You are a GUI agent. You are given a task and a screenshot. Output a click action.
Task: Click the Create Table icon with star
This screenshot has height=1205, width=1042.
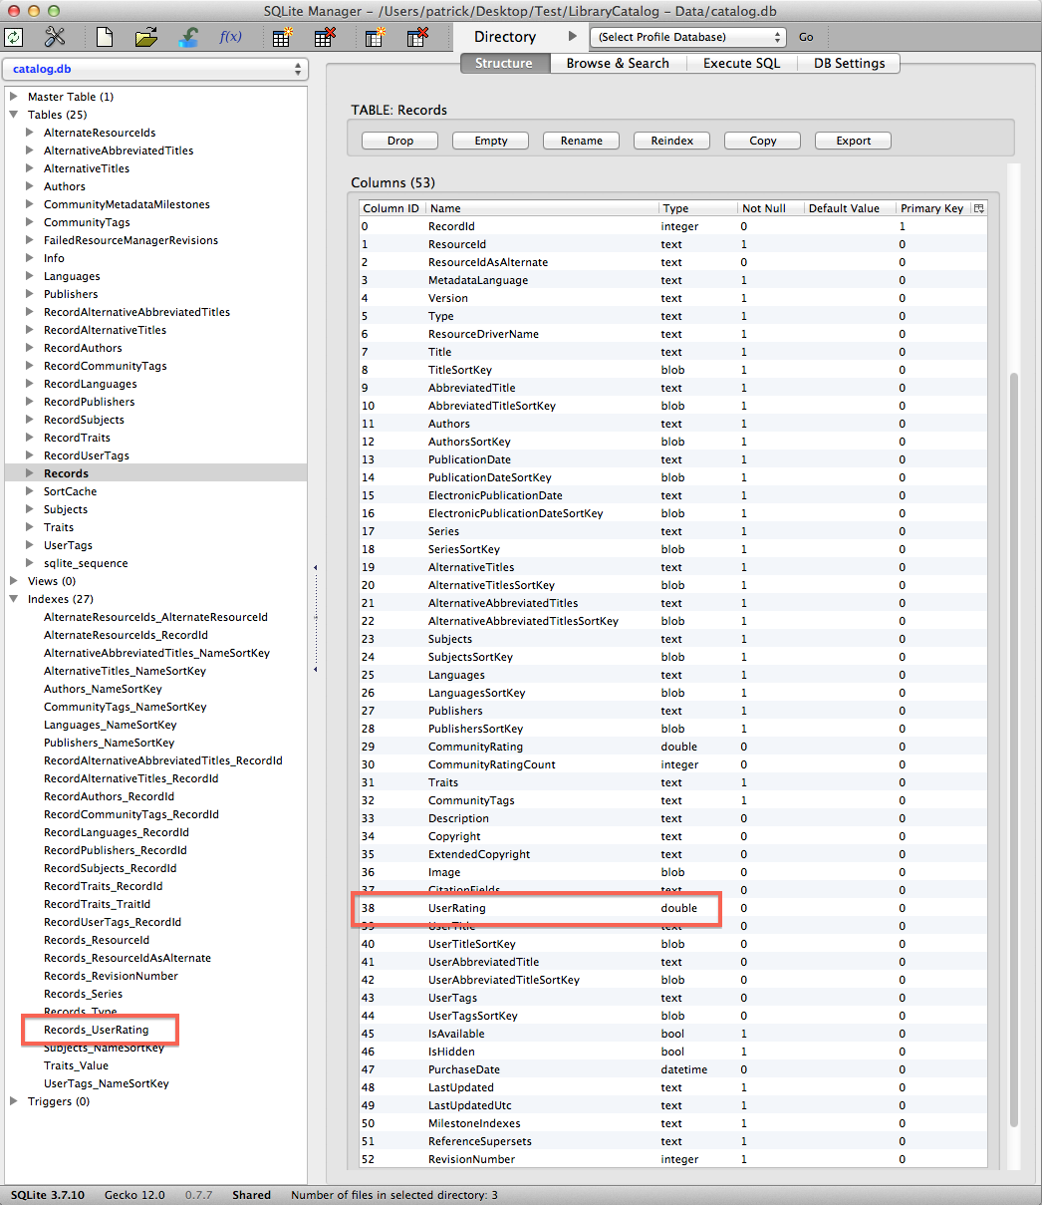283,38
